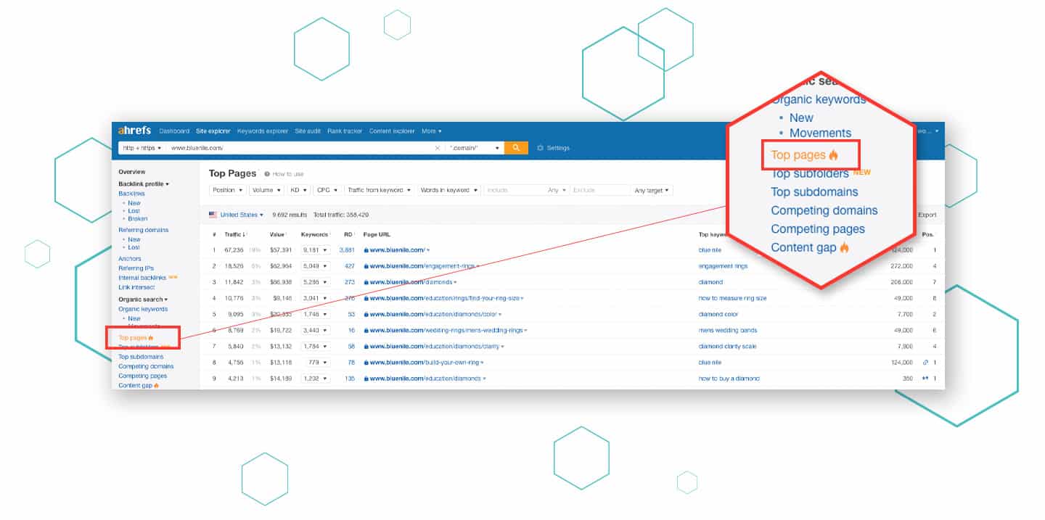Open the *.domain/* mode dropdown
The image size is (1045, 520).
475,148
